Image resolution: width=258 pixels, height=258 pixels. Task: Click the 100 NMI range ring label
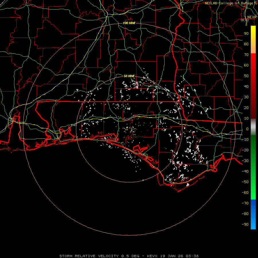(x=129, y=23)
